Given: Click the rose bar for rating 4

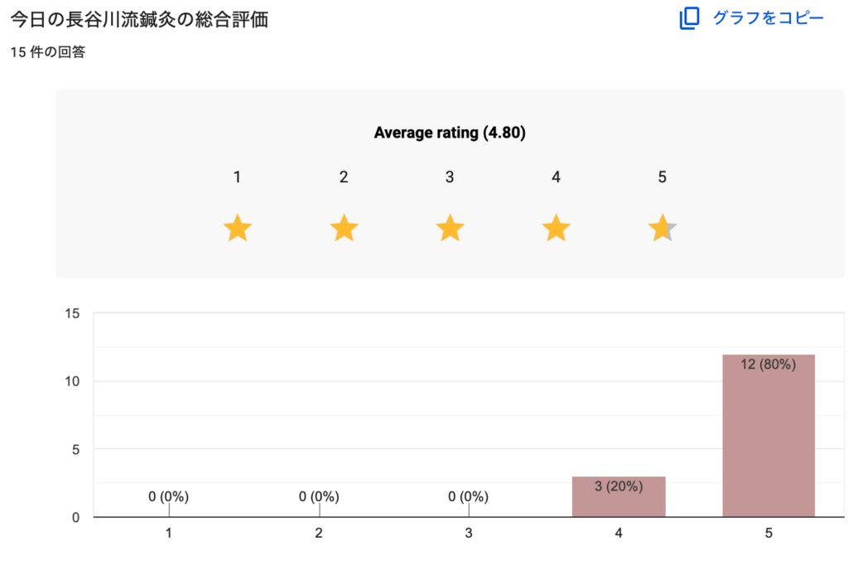Looking at the screenshot, I should tap(619, 501).
